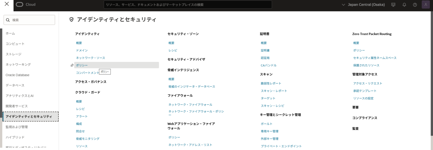433x150 pixels.
Task: Open 概要 under 脅威インテリジェンス
Action: point(171,79)
